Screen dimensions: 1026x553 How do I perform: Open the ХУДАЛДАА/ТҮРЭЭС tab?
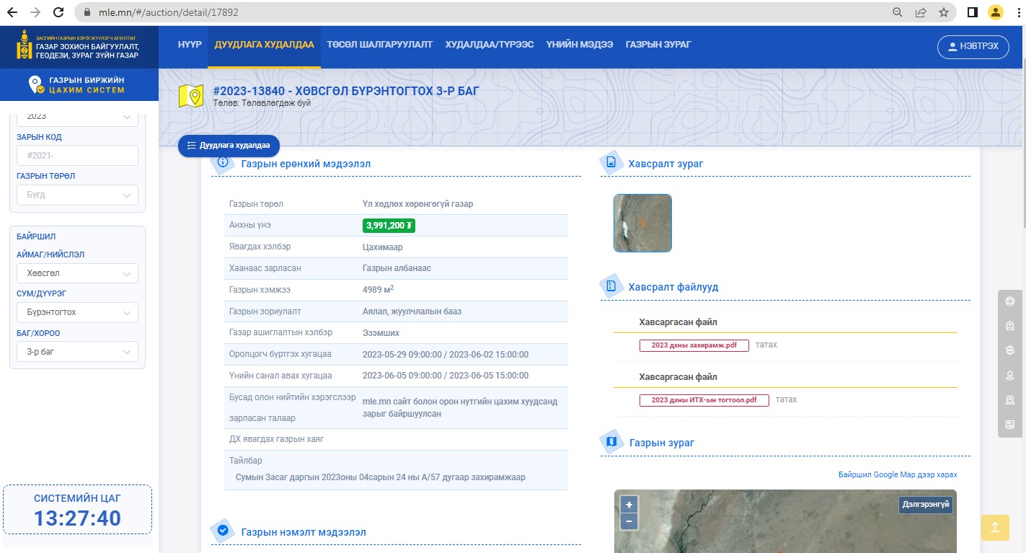(489, 45)
